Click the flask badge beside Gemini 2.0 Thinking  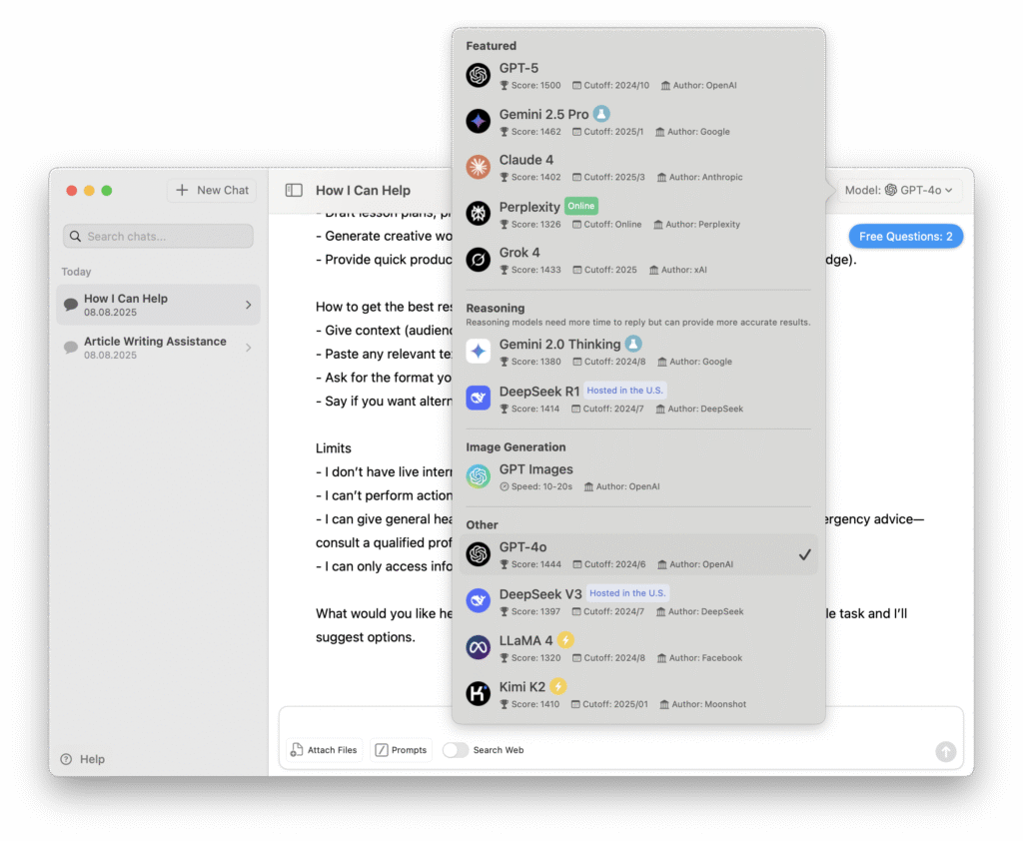click(x=632, y=344)
